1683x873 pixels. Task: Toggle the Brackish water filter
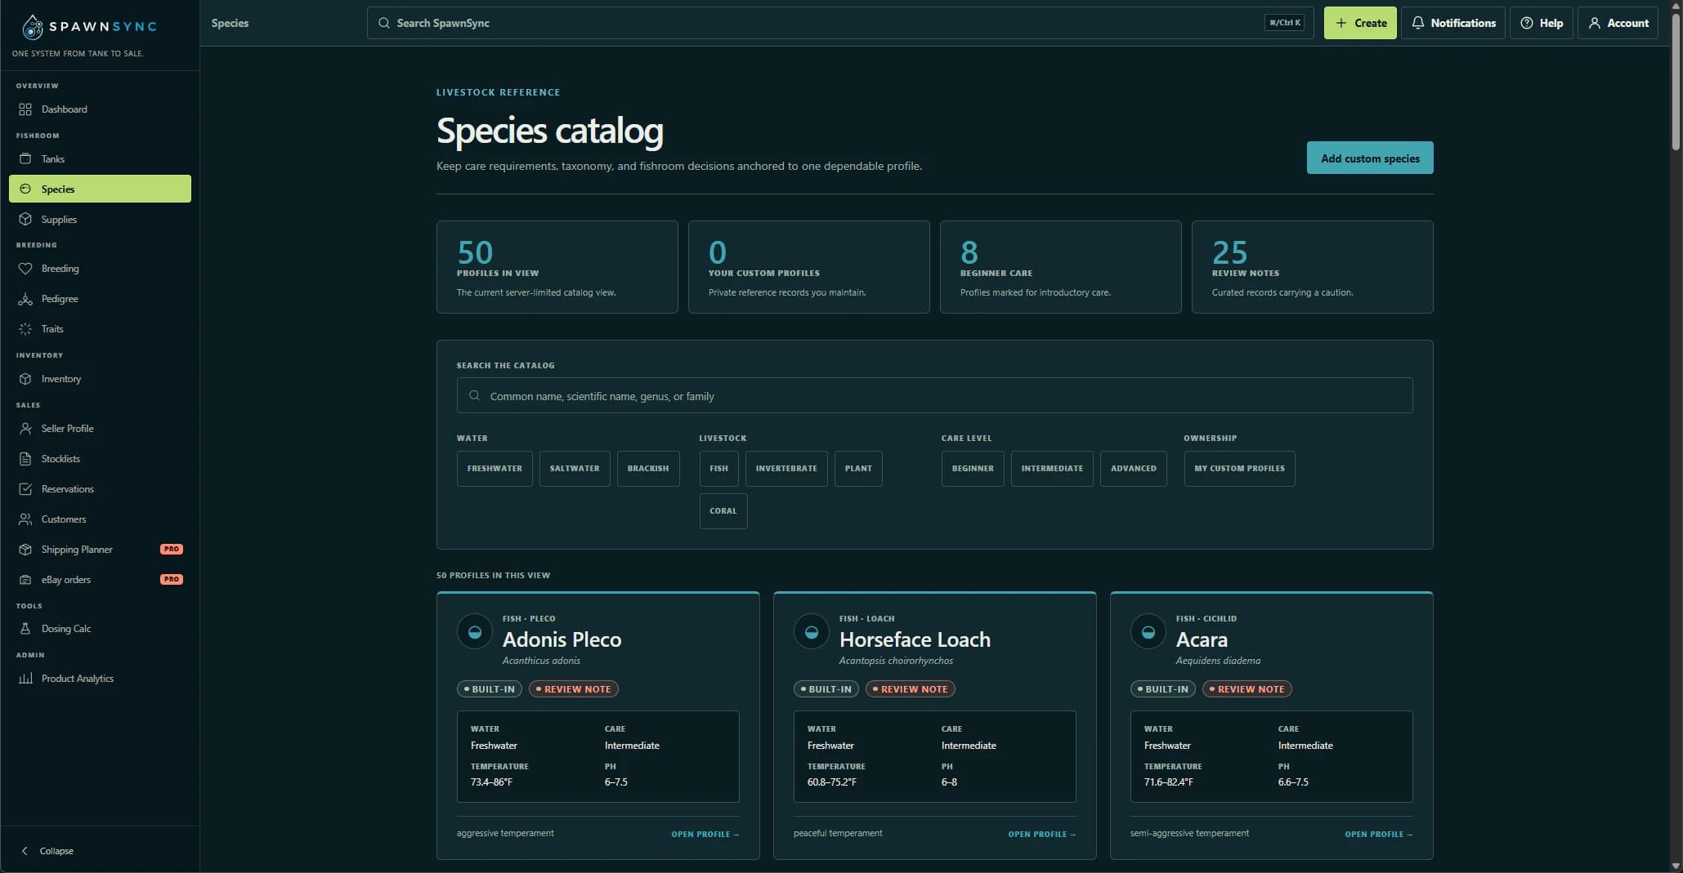pyautogui.click(x=648, y=469)
